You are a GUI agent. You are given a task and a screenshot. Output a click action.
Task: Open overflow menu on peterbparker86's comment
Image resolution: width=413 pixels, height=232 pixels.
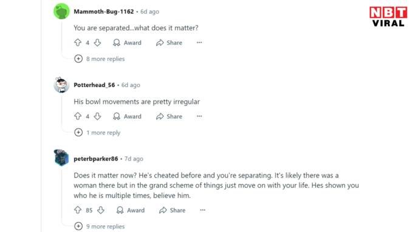(202, 210)
